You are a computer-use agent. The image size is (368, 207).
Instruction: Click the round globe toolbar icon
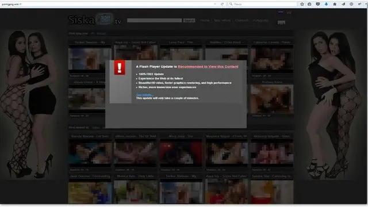pos(351,4)
